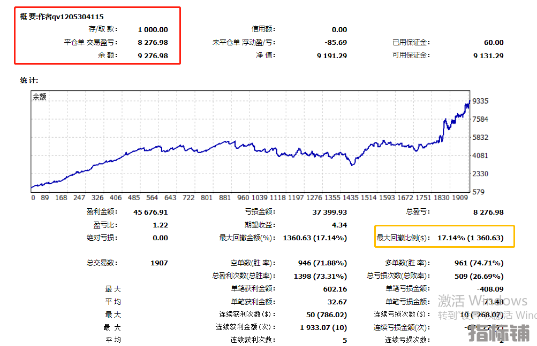Click the equity value 9 191.29
Screen dimensions: 537x346
point(332,56)
